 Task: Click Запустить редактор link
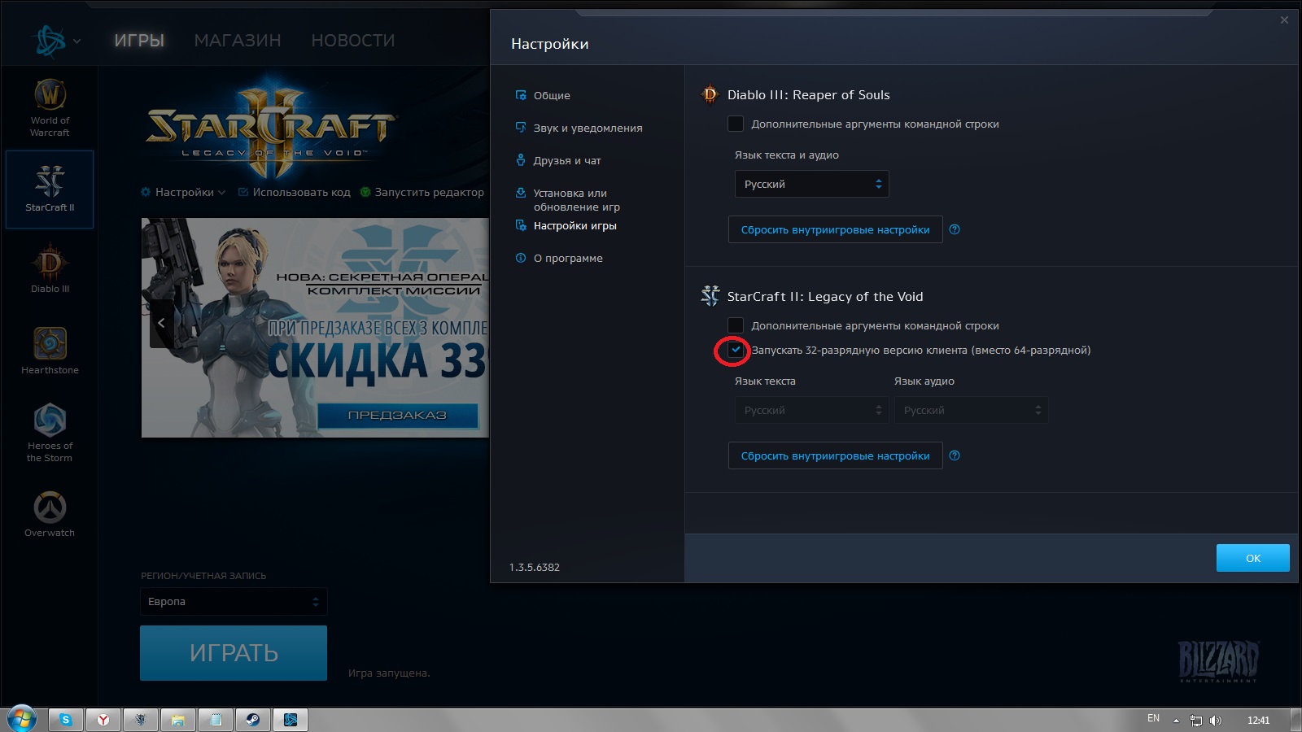[422, 192]
